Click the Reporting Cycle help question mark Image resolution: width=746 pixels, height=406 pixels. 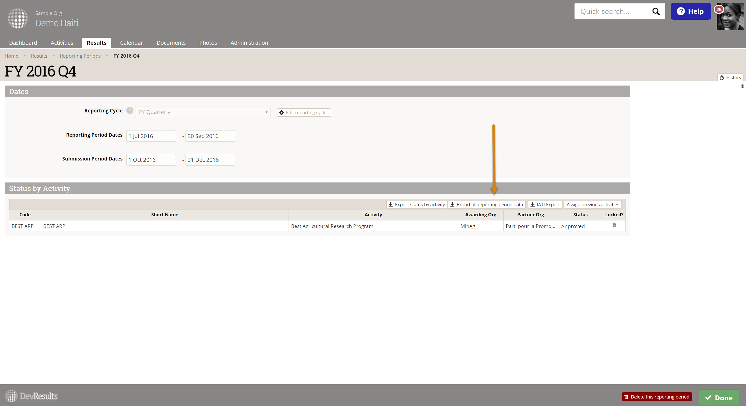(x=130, y=111)
